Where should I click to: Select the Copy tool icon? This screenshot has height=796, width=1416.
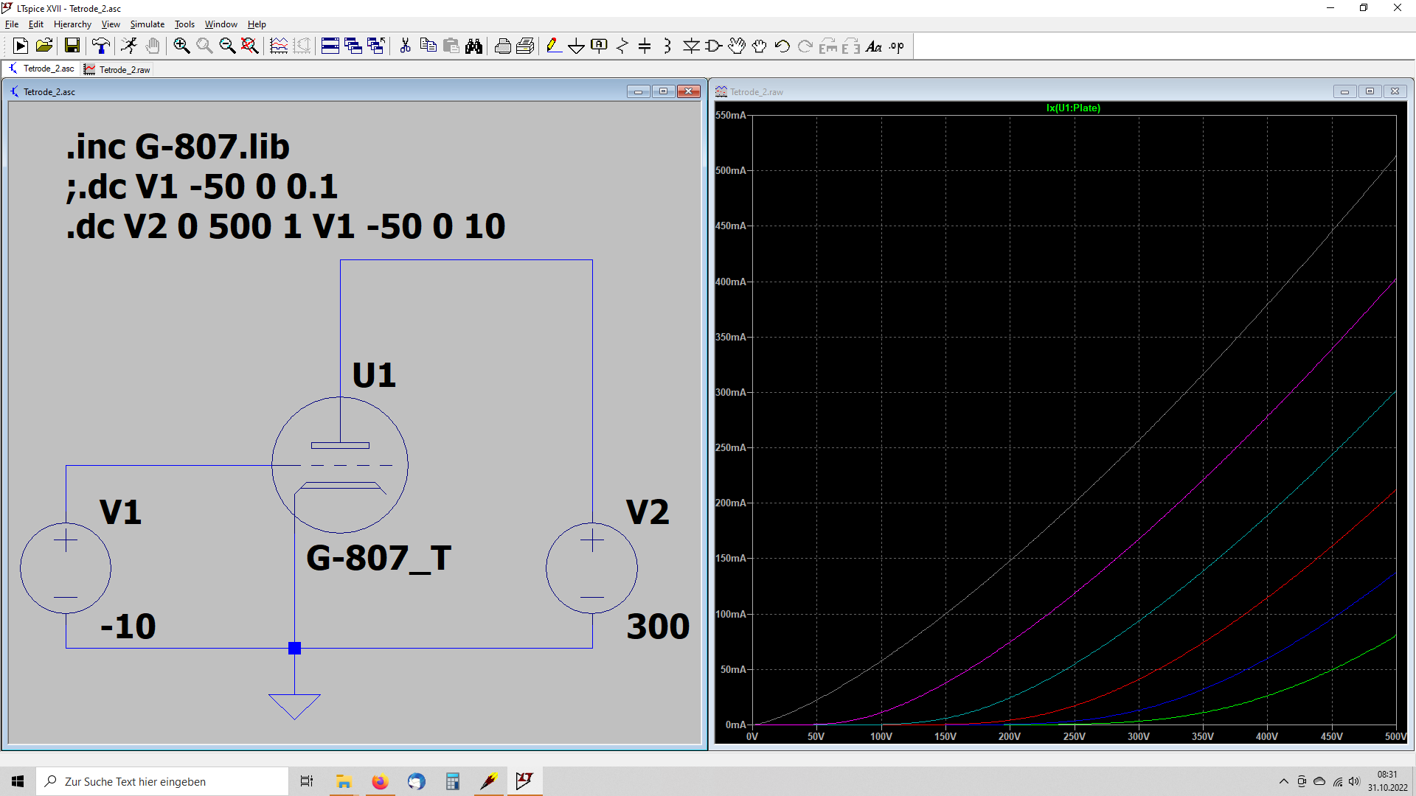[428, 46]
